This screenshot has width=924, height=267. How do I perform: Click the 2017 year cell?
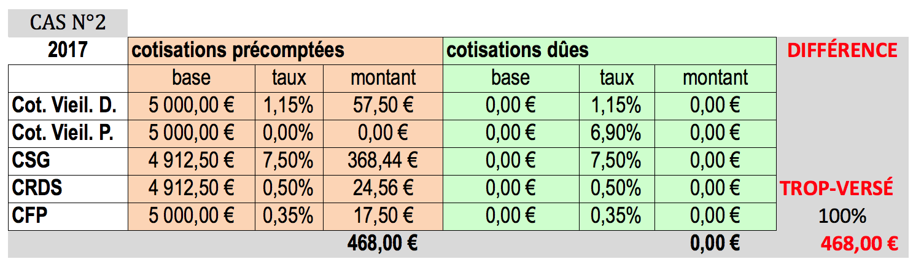click(x=68, y=50)
